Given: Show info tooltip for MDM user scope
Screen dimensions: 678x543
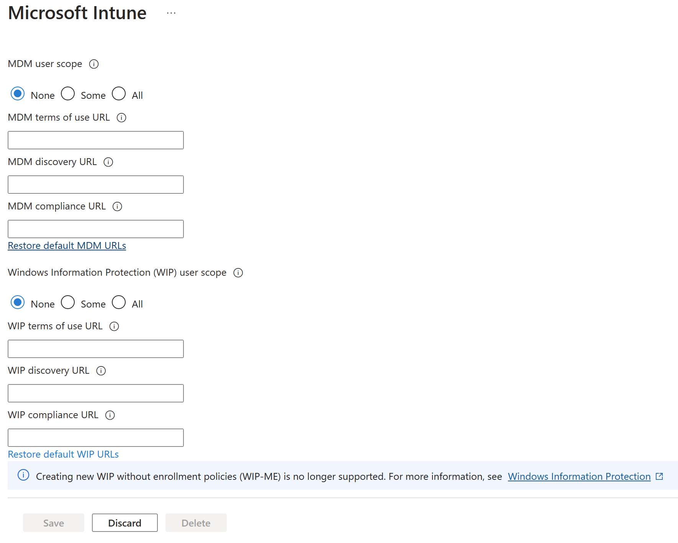Looking at the screenshot, I should click(x=94, y=64).
